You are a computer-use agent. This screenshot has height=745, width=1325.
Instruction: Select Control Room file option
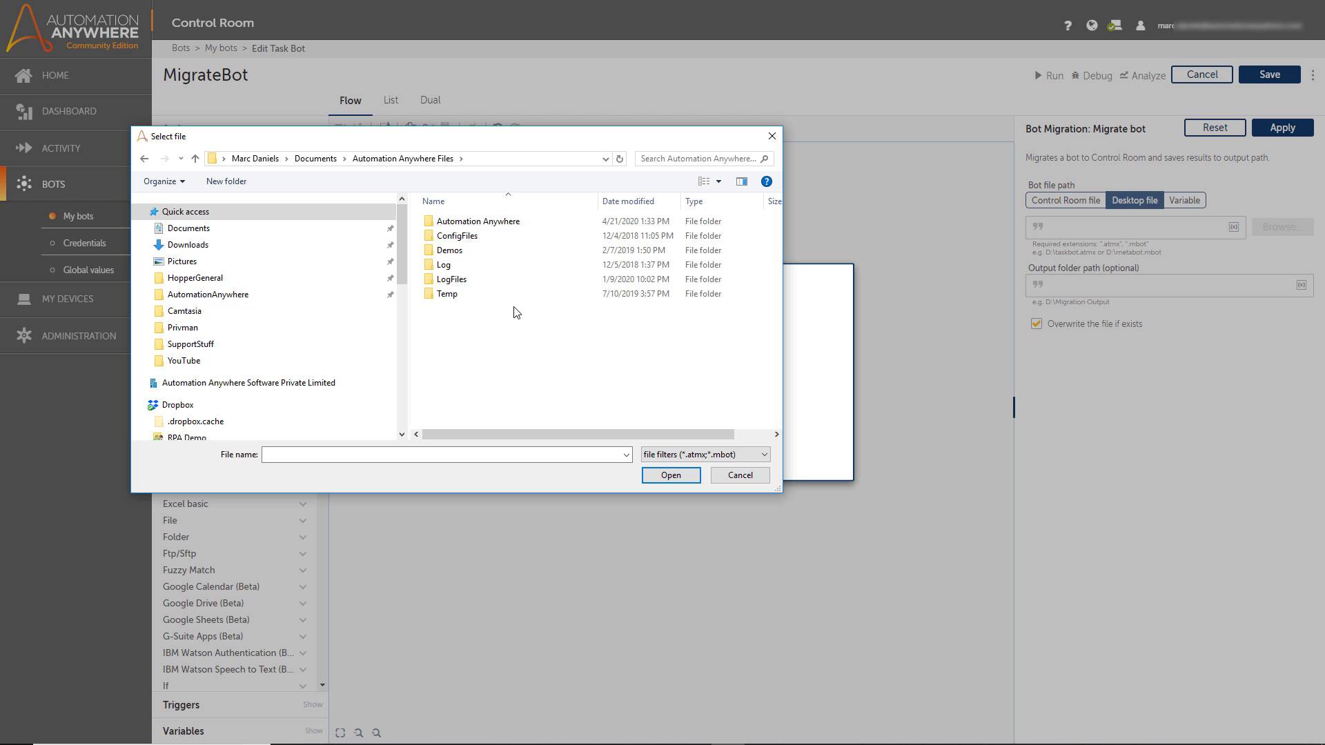pyautogui.click(x=1066, y=201)
